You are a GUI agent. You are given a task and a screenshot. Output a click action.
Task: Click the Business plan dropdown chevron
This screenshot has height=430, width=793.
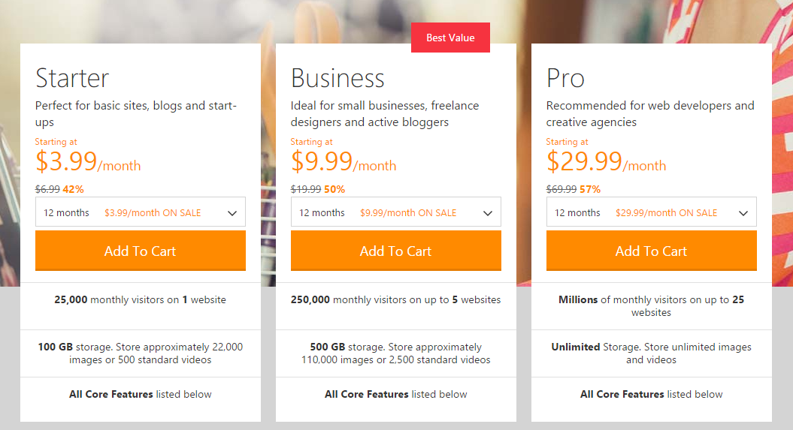(x=488, y=213)
